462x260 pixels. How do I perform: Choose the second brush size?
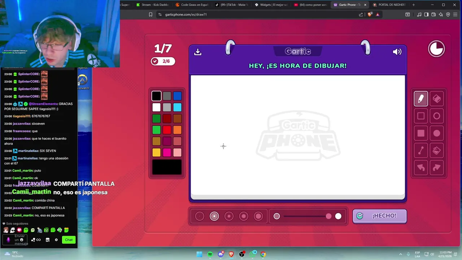pos(214,216)
